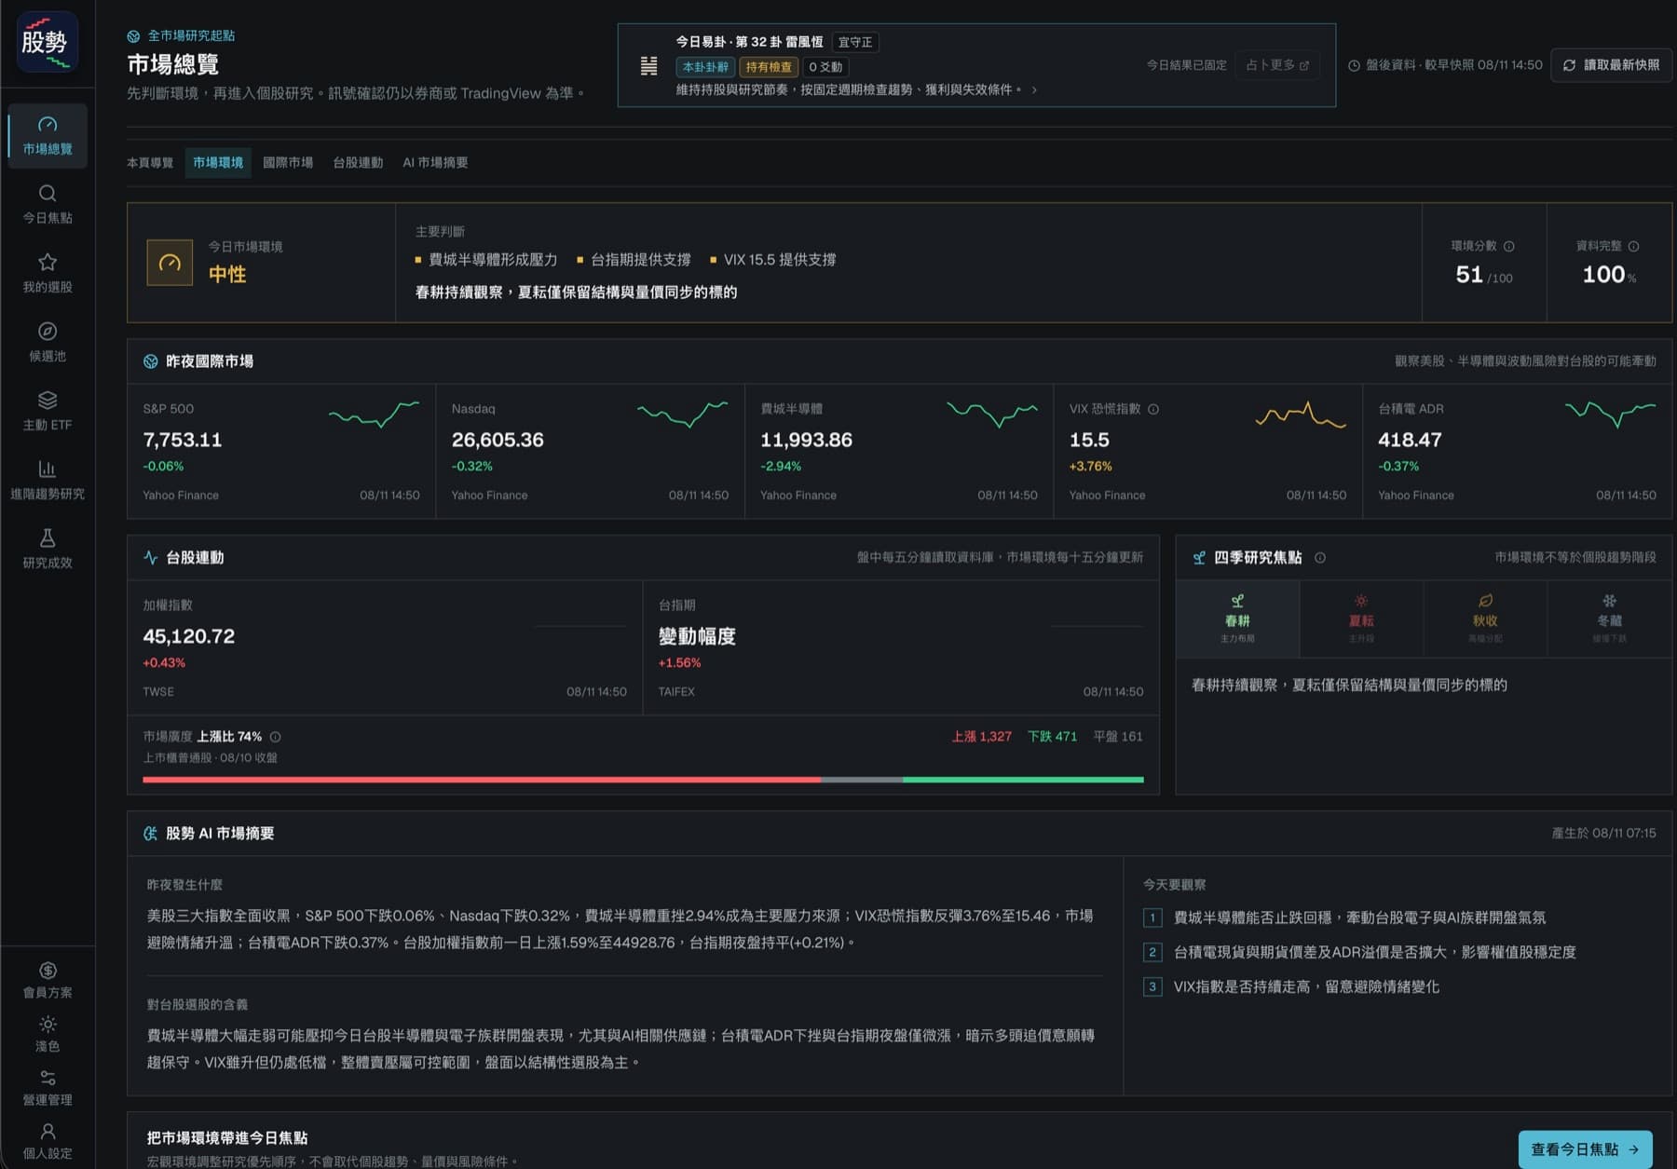Image resolution: width=1677 pixels, height=1169 pixels.
Task: Switch to 市場環境 tab
Action: [218, 162]
